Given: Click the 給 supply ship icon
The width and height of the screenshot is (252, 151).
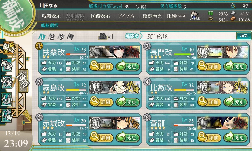Looking at the screenshot, I should (103, 36).
